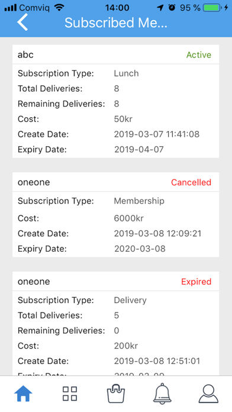The width and height of the screenshot is (232, 412).
Task: Select the 2019-04-07 expiry date
Action: click(x=138, y=149)
